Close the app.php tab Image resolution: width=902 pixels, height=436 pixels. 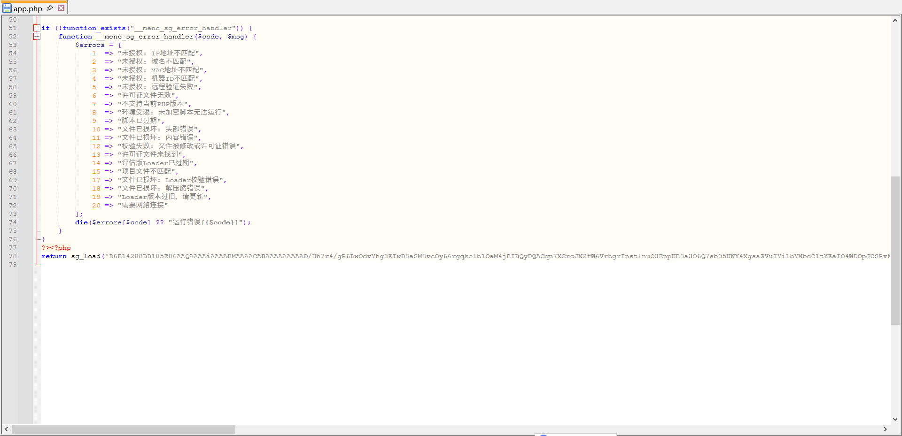tap(61, 8)
